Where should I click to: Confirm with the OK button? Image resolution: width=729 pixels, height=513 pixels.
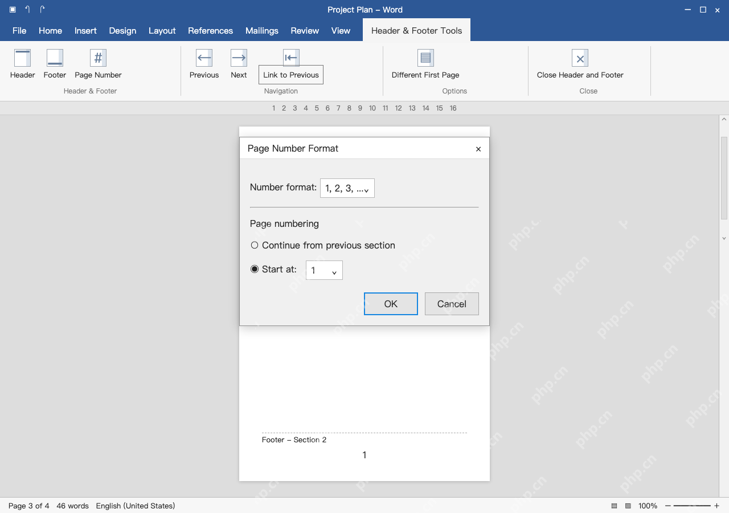(391, 304)
